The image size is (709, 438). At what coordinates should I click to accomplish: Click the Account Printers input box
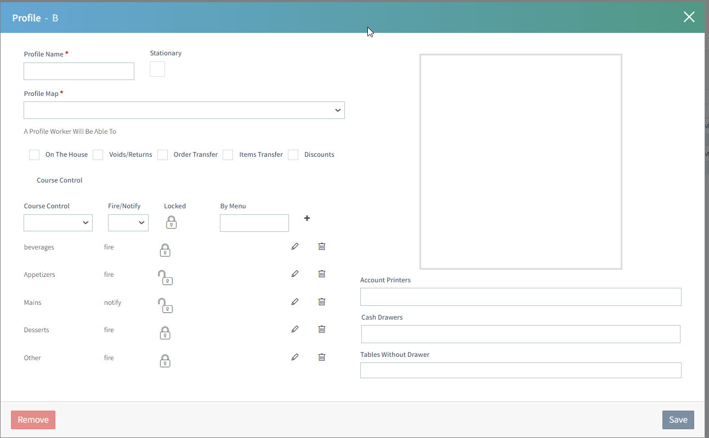520,297
